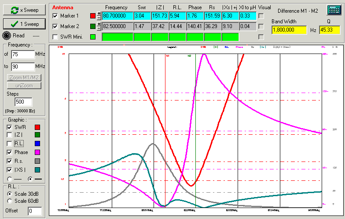Uncheck the Phase graph checkbox
Viewport: 345px width, 219px height.
click(9, 152)
